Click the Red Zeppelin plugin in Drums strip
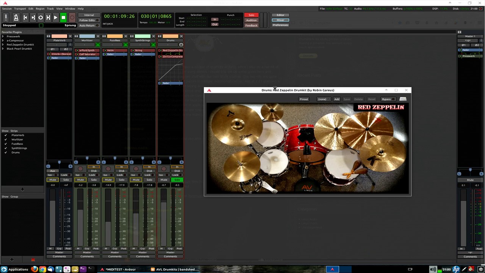This screenshot has height=273, width=485. tap(171, 50)
